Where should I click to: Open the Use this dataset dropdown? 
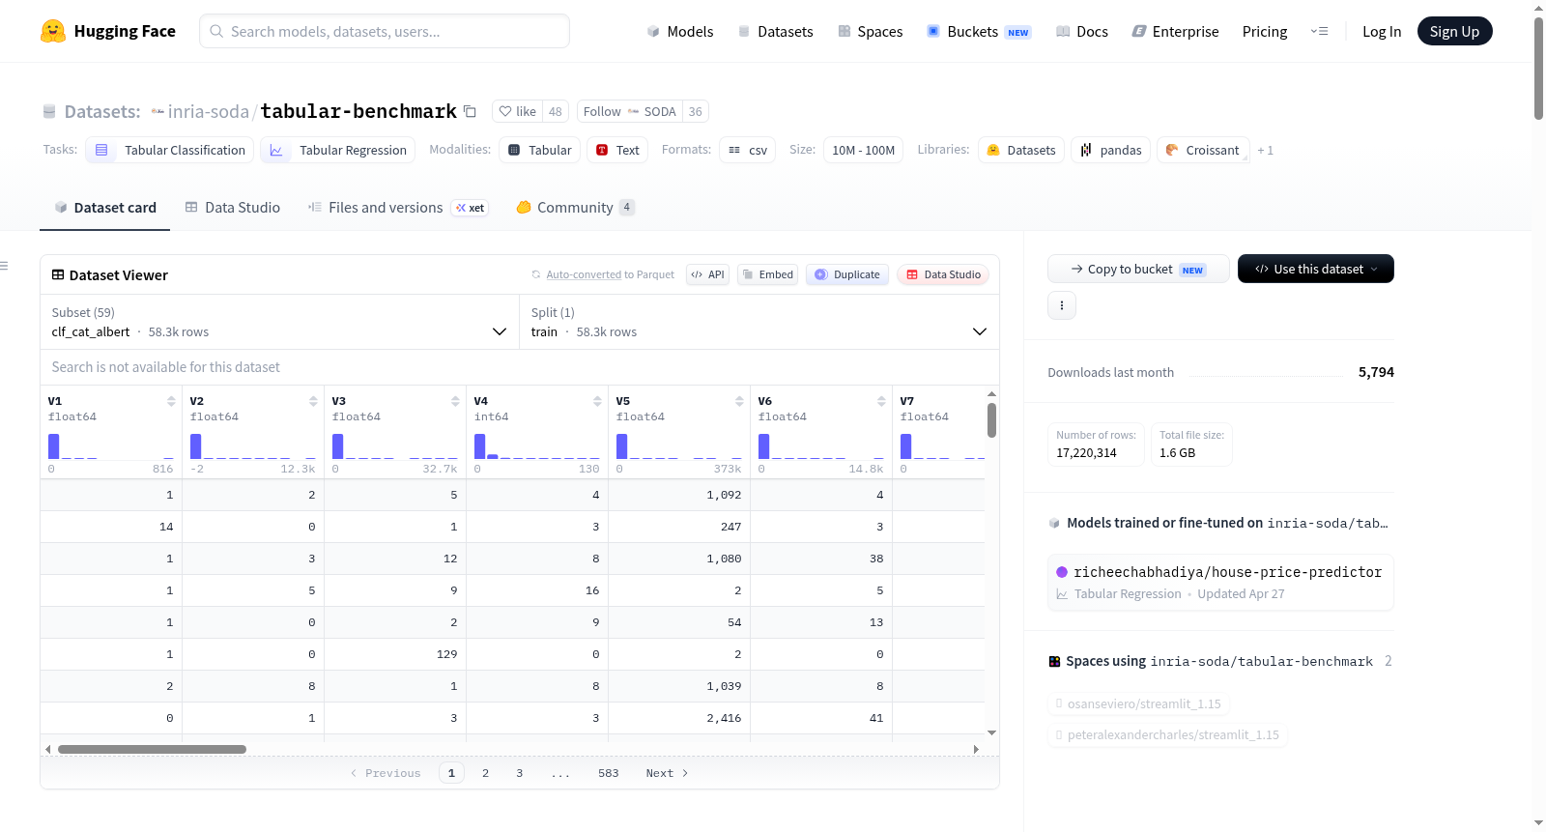1315,269
